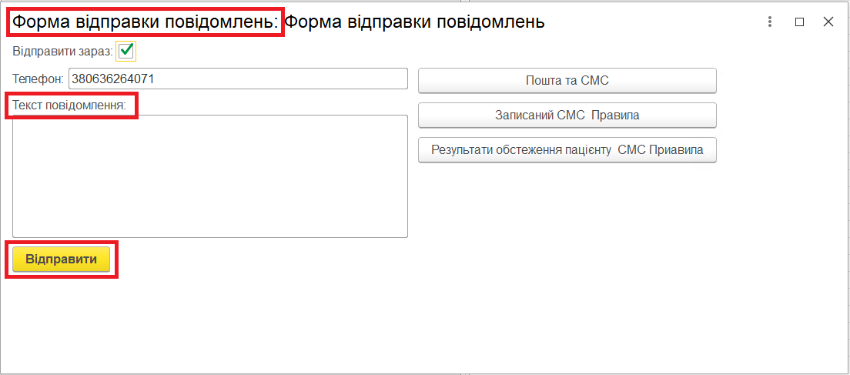The image size is (850, 375).
Task: Click blank form area below the right-side buttons
Action: pos(567,231)
